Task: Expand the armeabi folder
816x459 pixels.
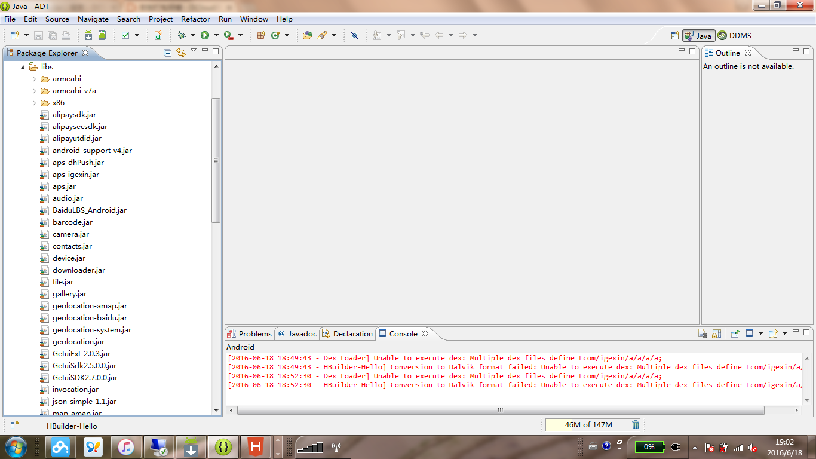Action: pos(35,79)
